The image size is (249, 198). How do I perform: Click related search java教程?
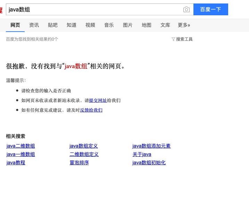point(16,163)
